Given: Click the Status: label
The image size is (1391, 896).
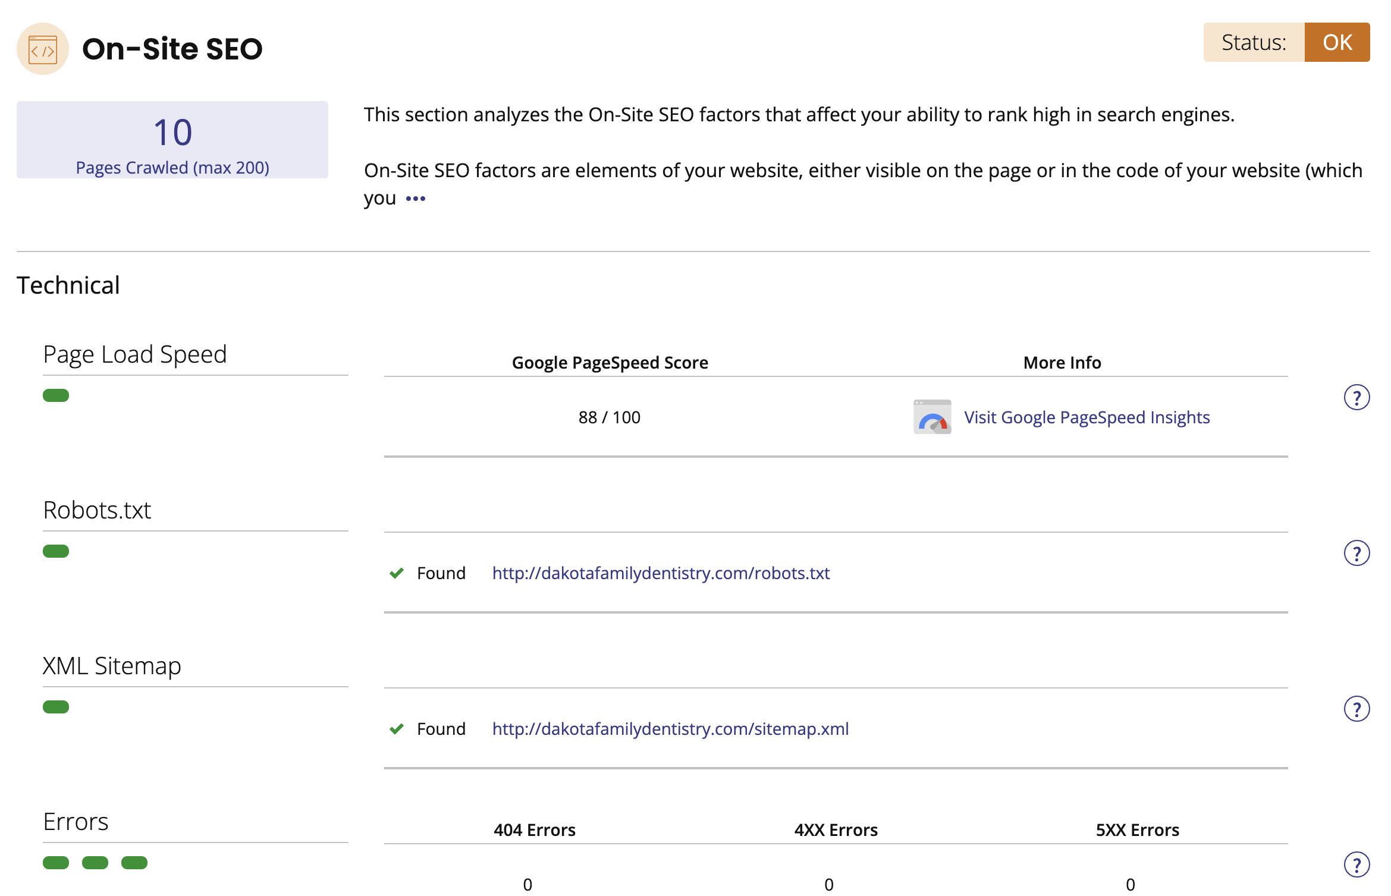Looking at the screenshot, I should point(1254,42).
